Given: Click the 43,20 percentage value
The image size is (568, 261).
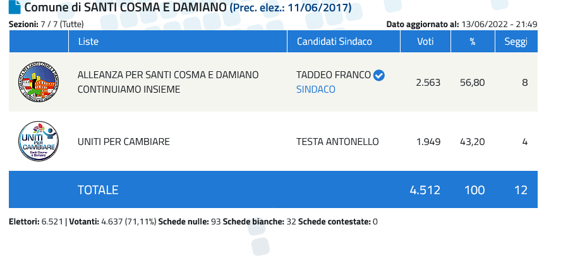Looking at the screenshot, I should (473, 142).
